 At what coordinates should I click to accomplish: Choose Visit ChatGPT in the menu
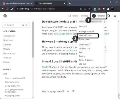pyautogui.click(x=85, y=45)
